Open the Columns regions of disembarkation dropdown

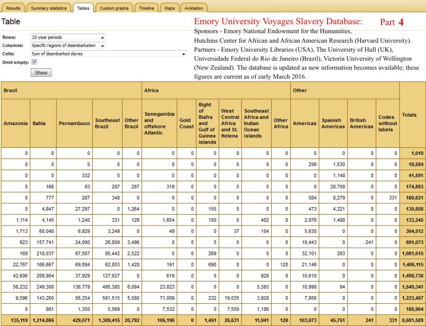pyautogui.click(x=68, y=45)
